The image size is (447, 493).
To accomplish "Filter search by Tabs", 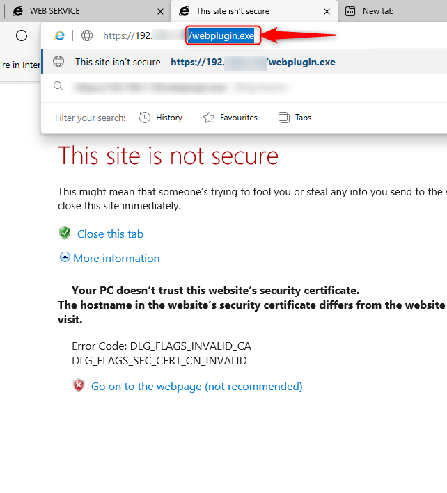I will click(x=295, y=118).
